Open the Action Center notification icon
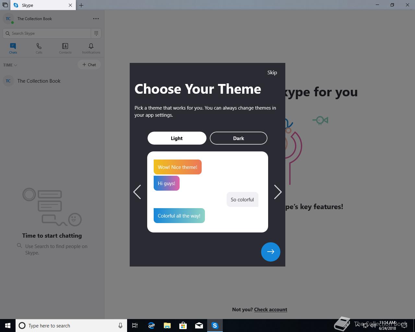This screenshot has height=332, width=415. 404,326
